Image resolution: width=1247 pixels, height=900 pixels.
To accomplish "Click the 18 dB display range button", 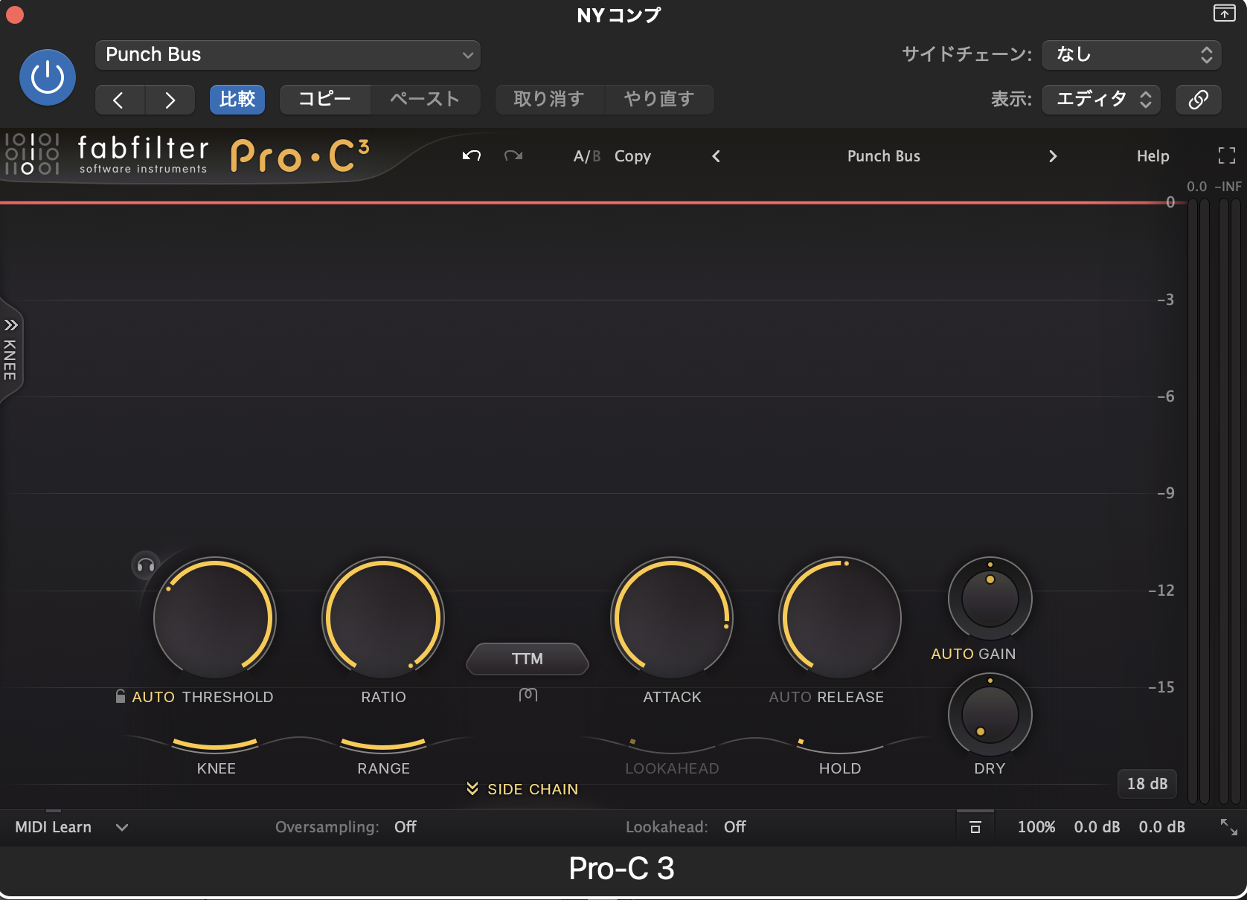I will coord(1147,784).
